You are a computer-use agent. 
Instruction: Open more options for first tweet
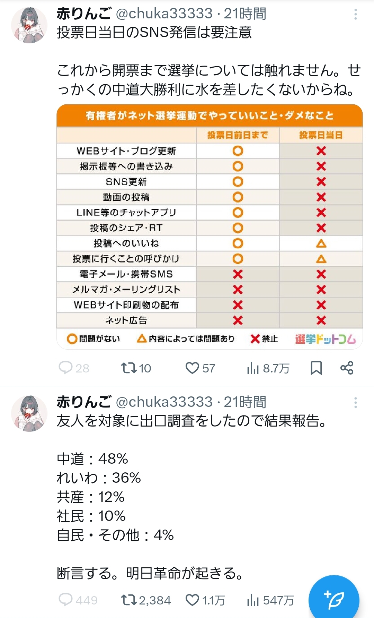(355, 14)
